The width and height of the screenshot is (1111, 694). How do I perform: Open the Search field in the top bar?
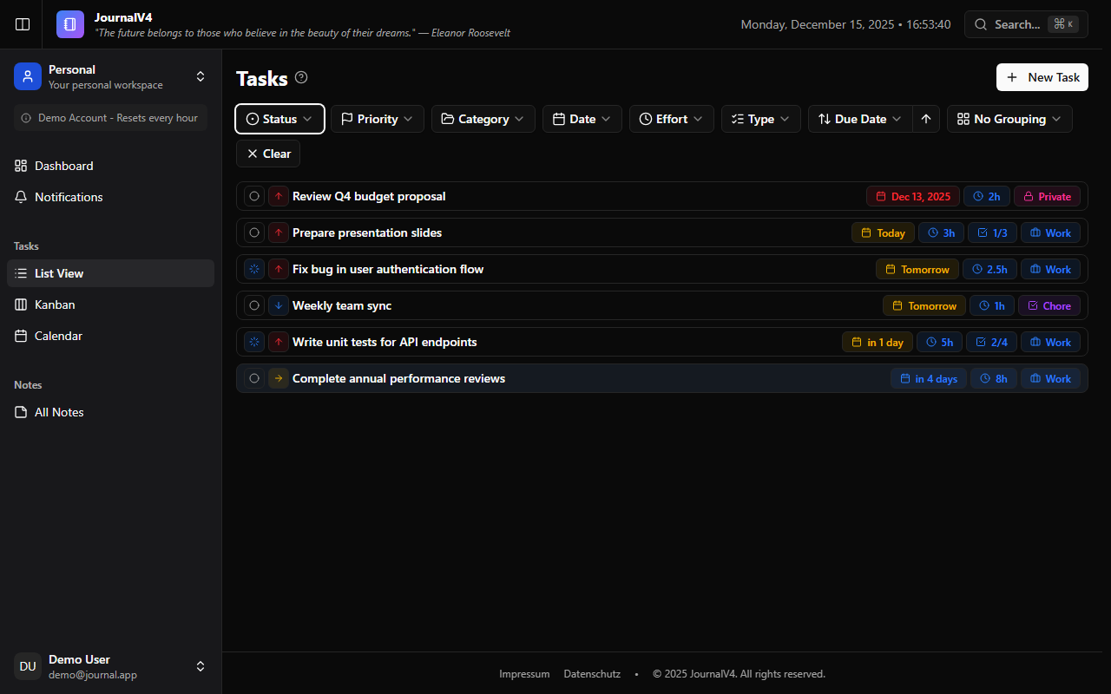[1025, 24]
